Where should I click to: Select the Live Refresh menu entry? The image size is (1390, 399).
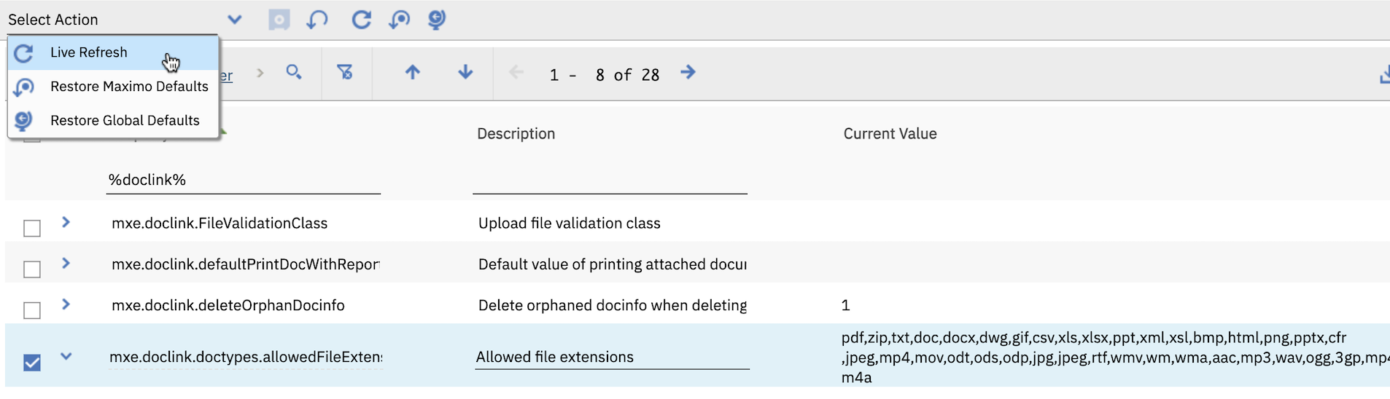(89, 52)
